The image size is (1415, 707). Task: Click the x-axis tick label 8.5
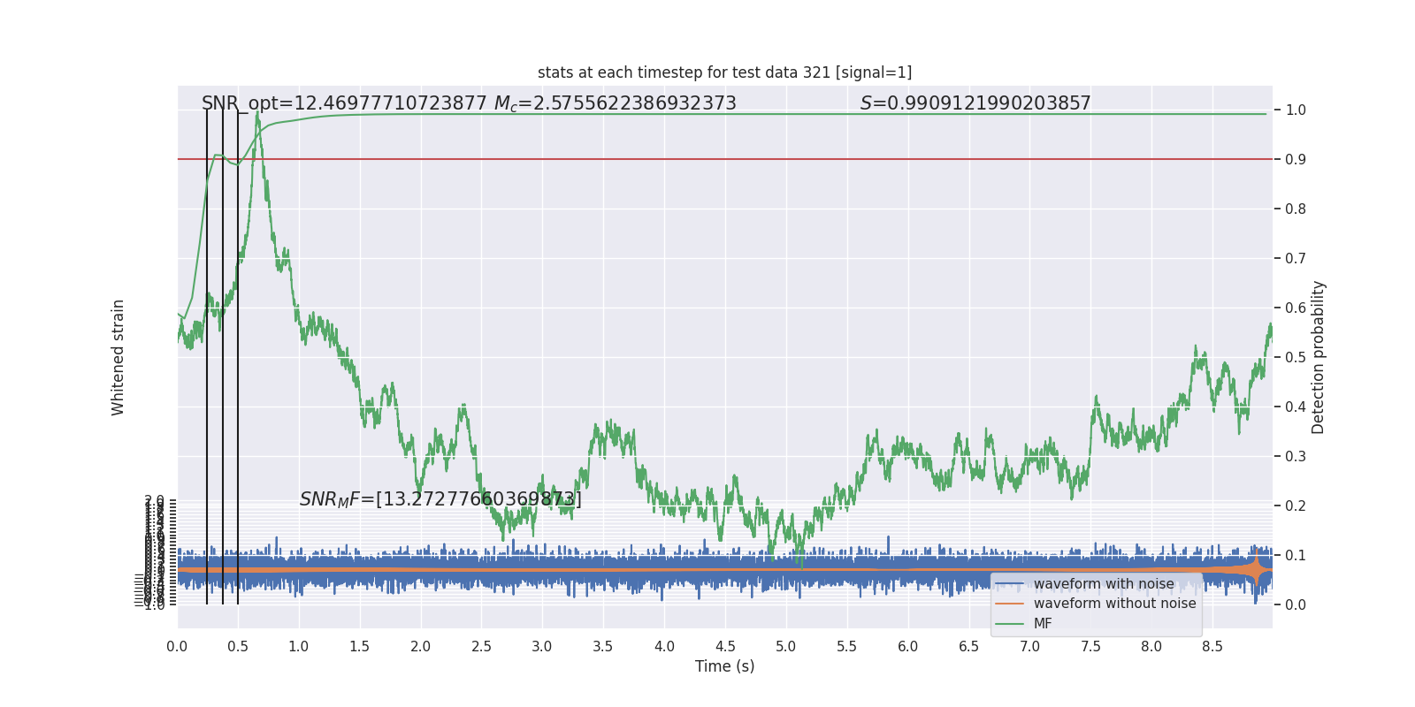click(x=1212, y=646)
